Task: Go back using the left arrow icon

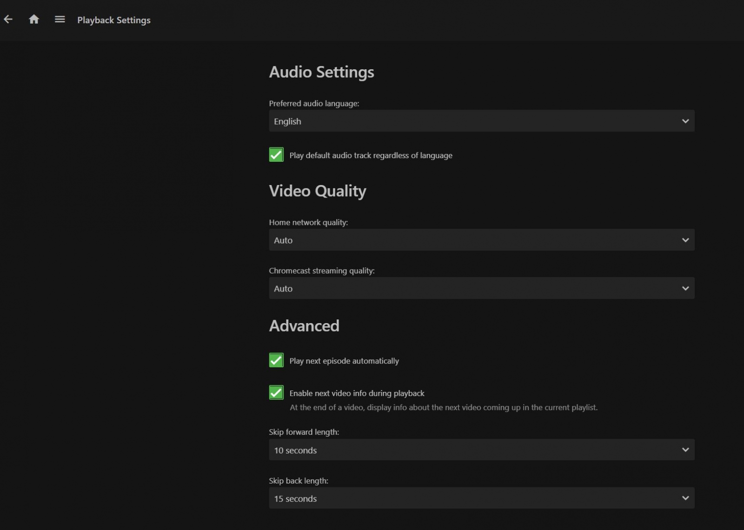Action: (8, 20)
